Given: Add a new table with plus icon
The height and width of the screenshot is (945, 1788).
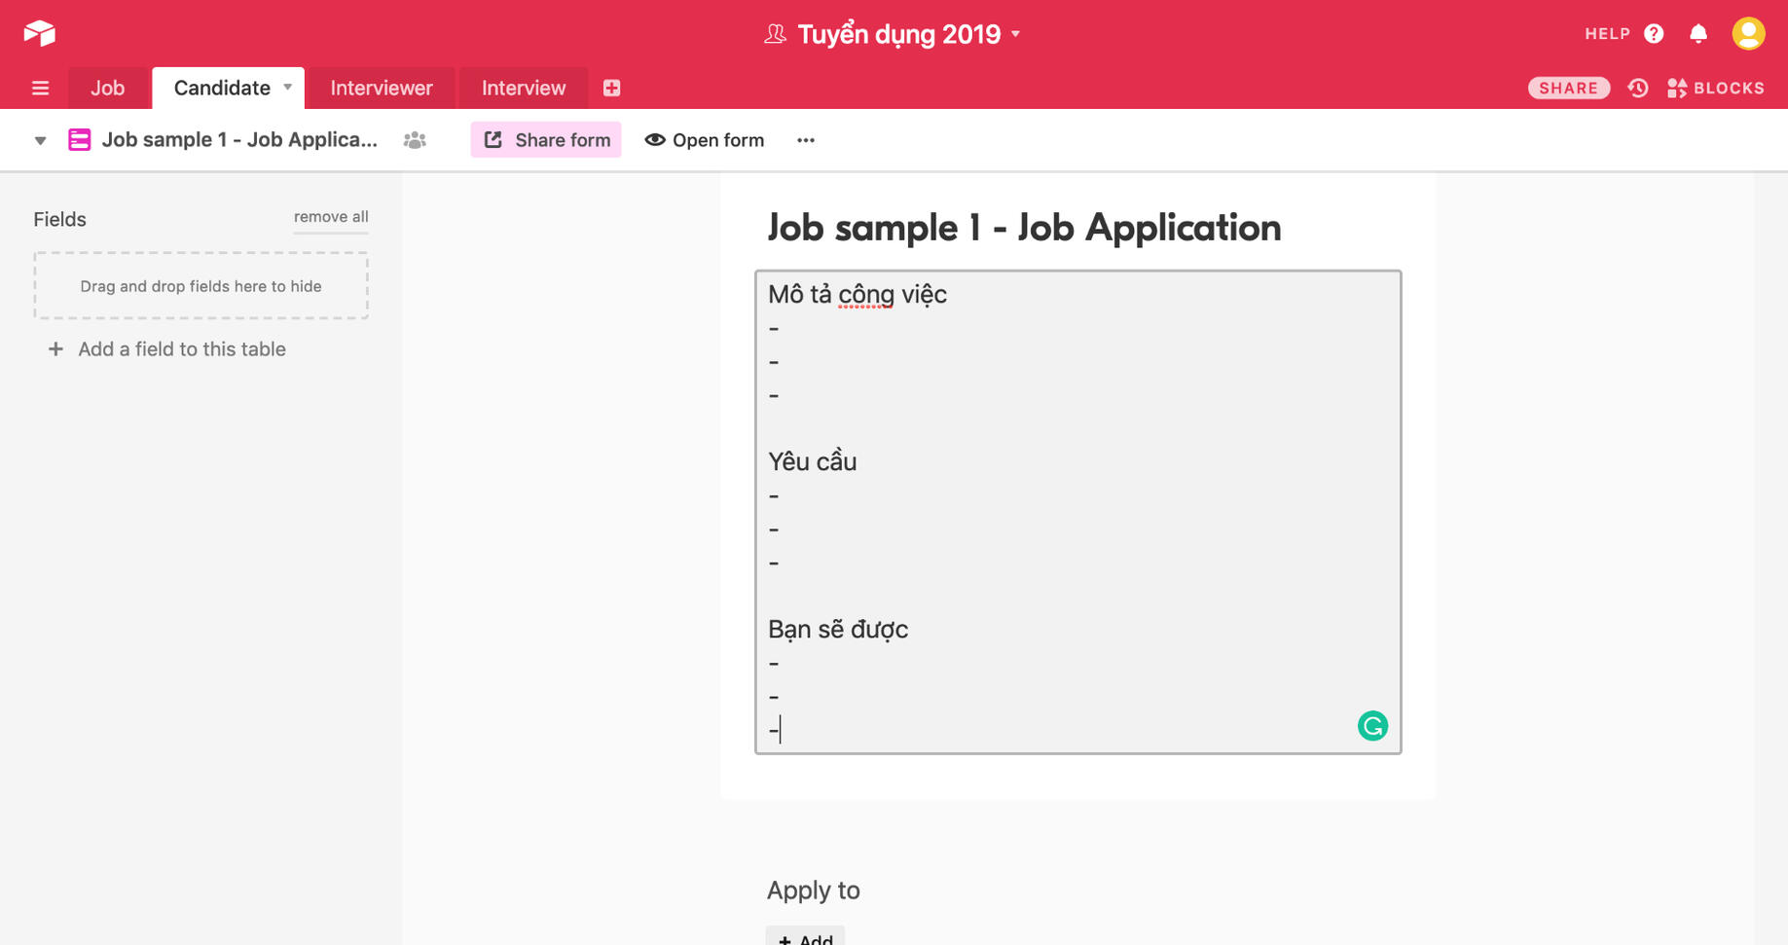Looking at the screenshot, I should pos(611,89).
